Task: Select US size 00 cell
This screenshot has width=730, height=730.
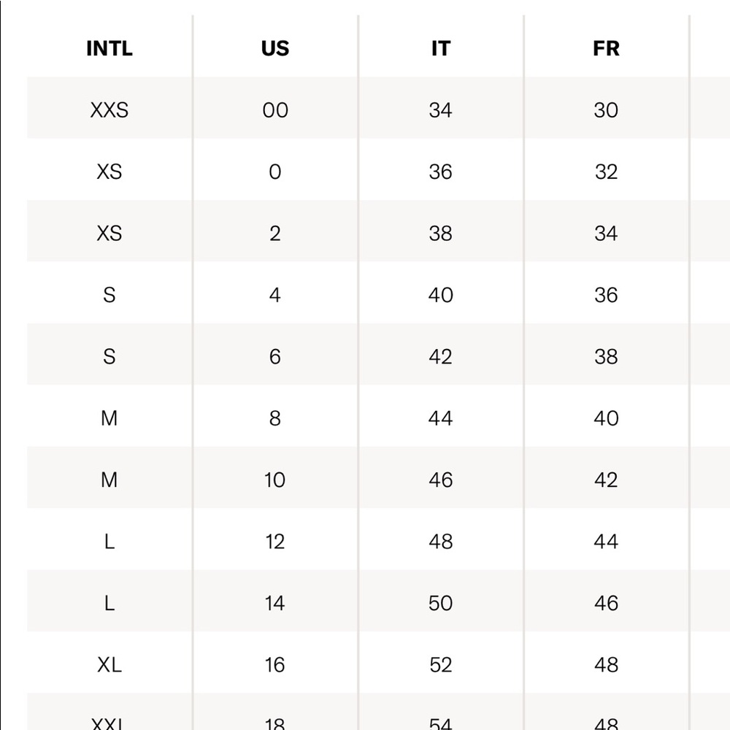Action: (x=274, y=110)
